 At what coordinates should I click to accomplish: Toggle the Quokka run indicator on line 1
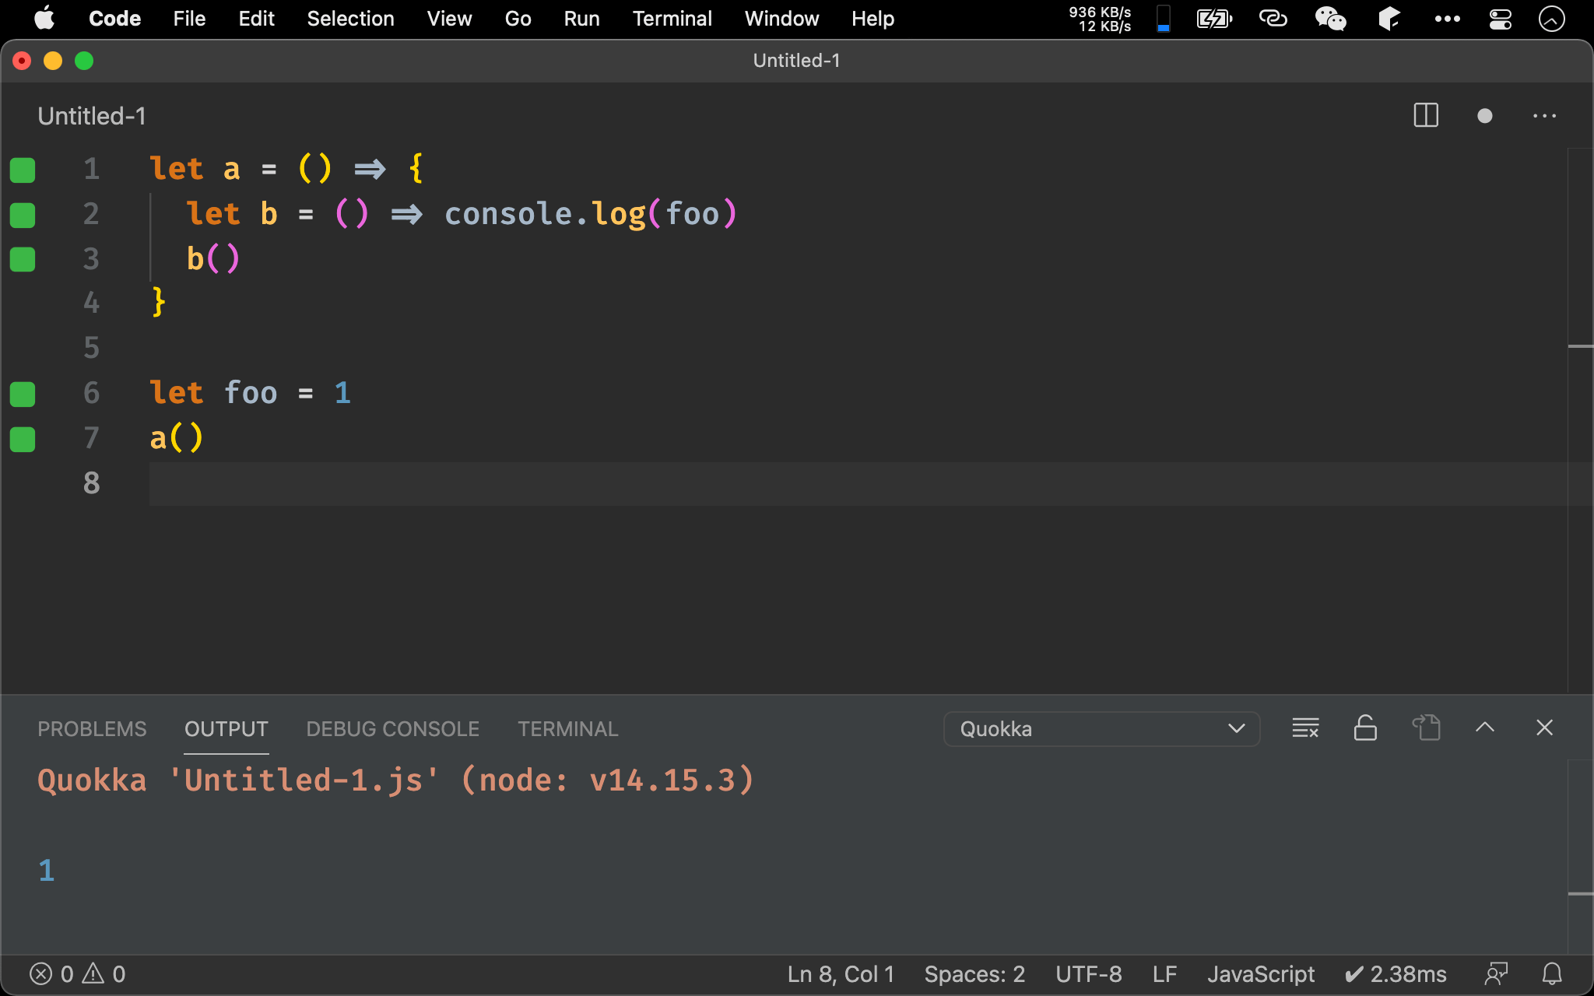point(23,169)
